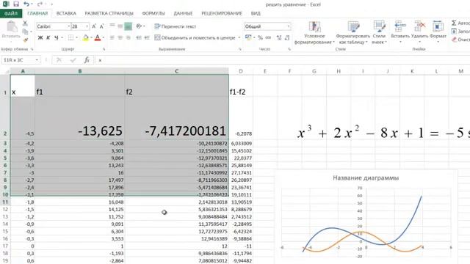470x264 pixels.
Task: Open Стили ячеек gallery
Action: (x=379, y=33)
